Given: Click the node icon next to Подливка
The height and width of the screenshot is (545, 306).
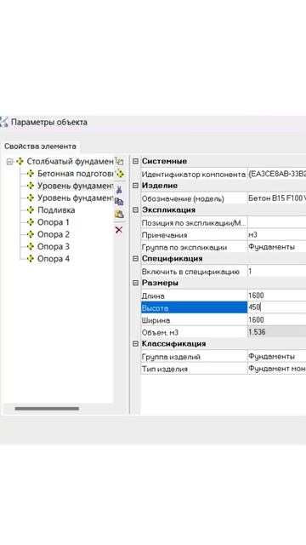Looking at the screenshot, I should click(x=31, y=210).
